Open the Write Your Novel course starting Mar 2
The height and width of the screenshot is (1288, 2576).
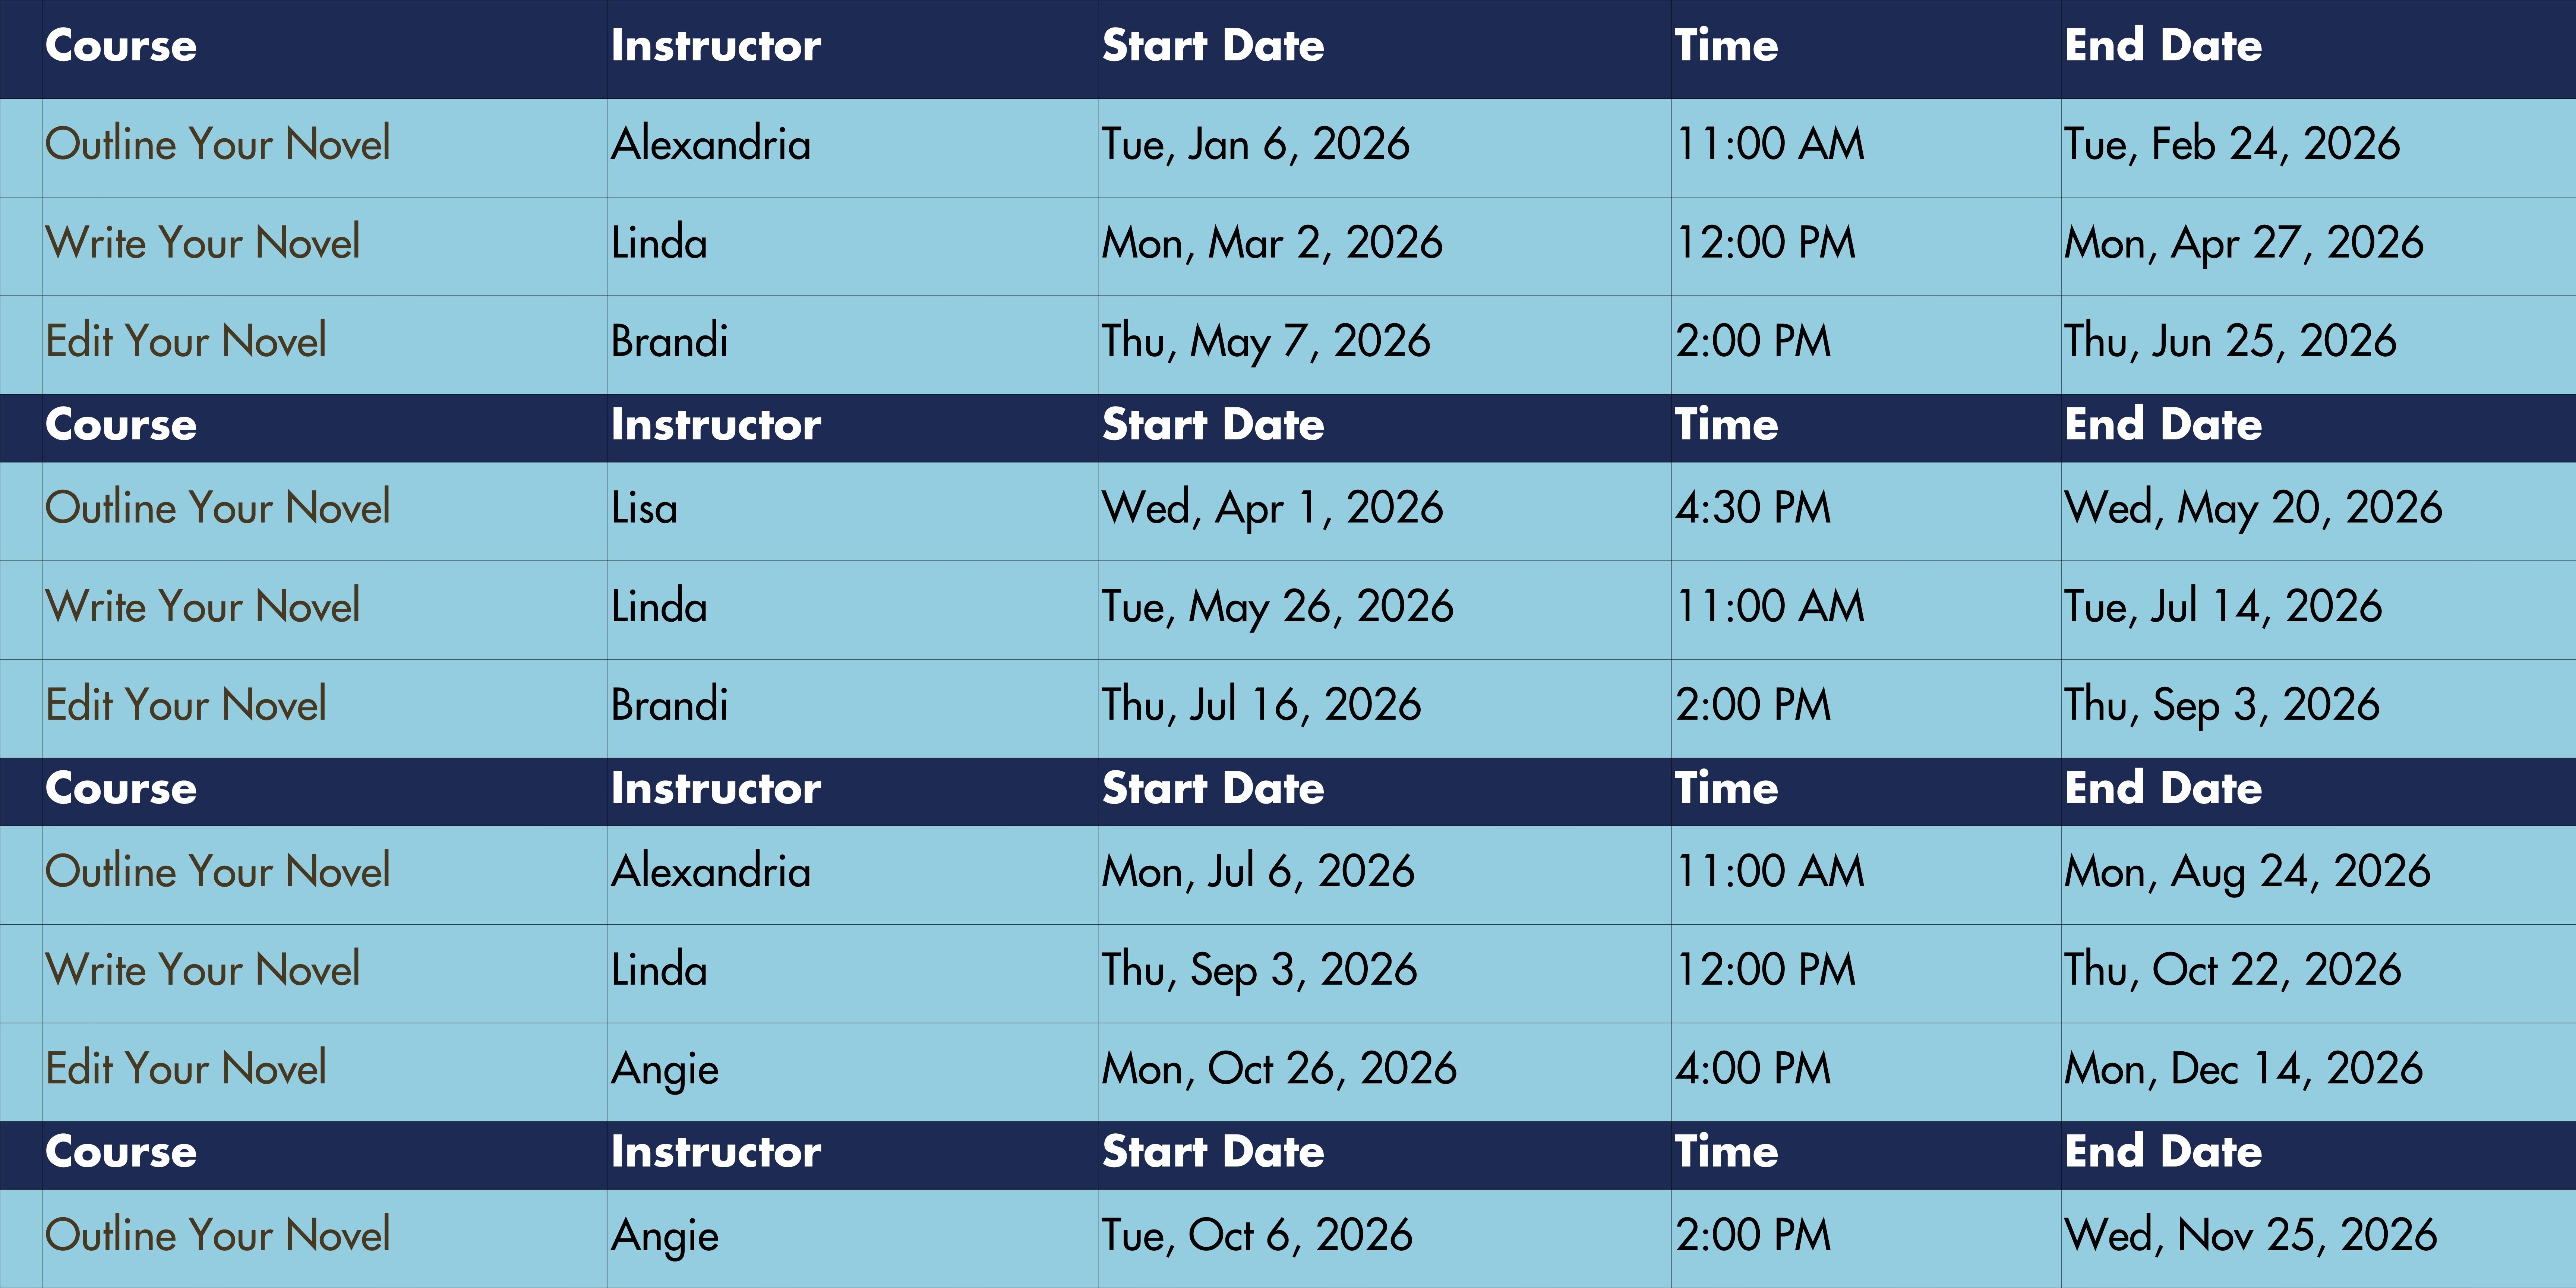click(x=203, y=243)
